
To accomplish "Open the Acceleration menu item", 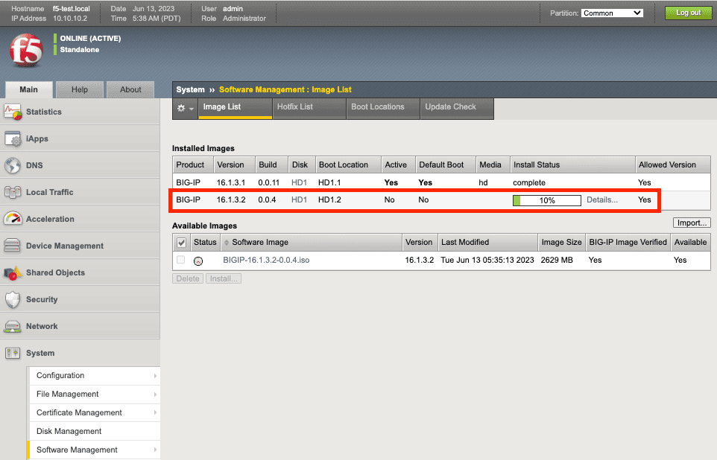I will pos(80,219).
